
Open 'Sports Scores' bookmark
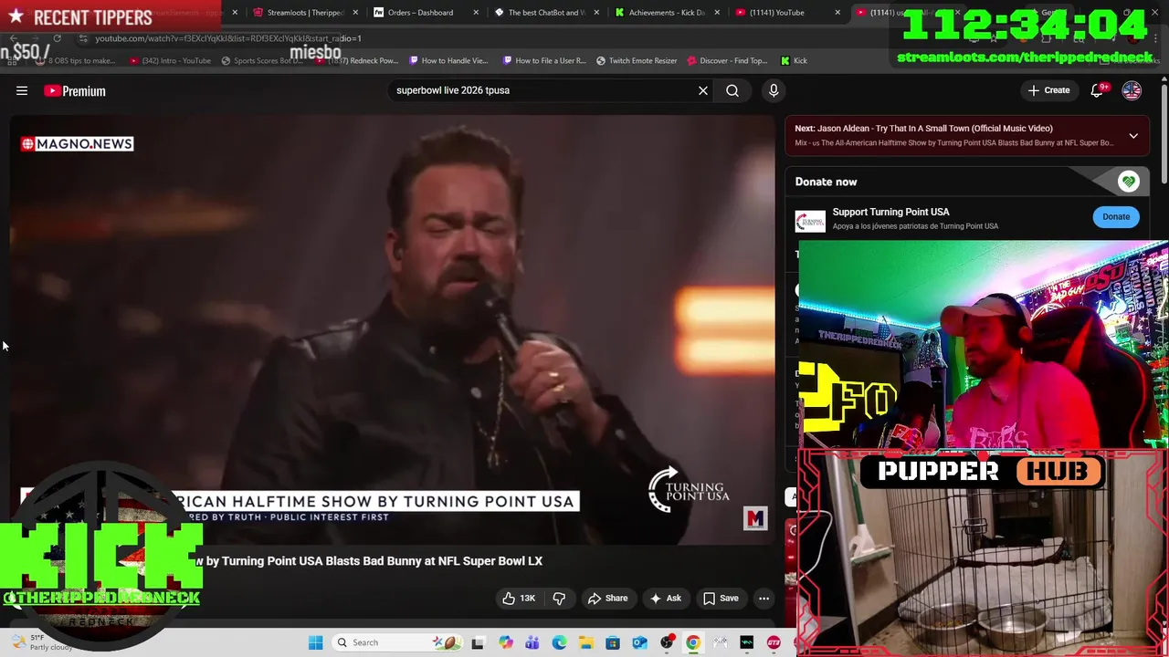coord(262,61)
